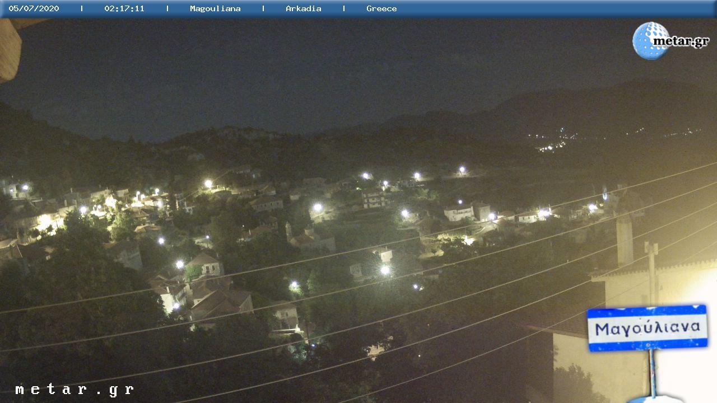The image size is (717, 403).
Task: Click the metar.gr globe logo
Action: tap(671, 40)
